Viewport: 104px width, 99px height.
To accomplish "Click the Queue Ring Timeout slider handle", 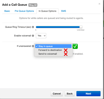I will [81, 27].
